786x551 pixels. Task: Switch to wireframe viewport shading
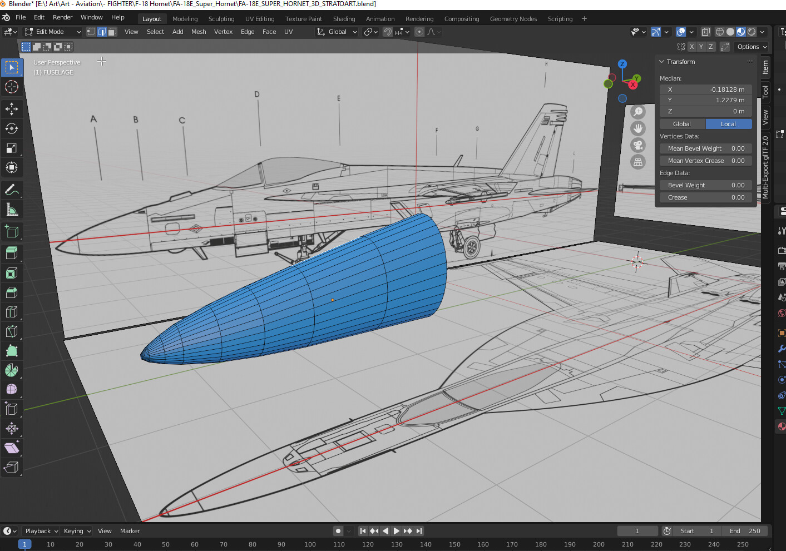click(720, 32)
